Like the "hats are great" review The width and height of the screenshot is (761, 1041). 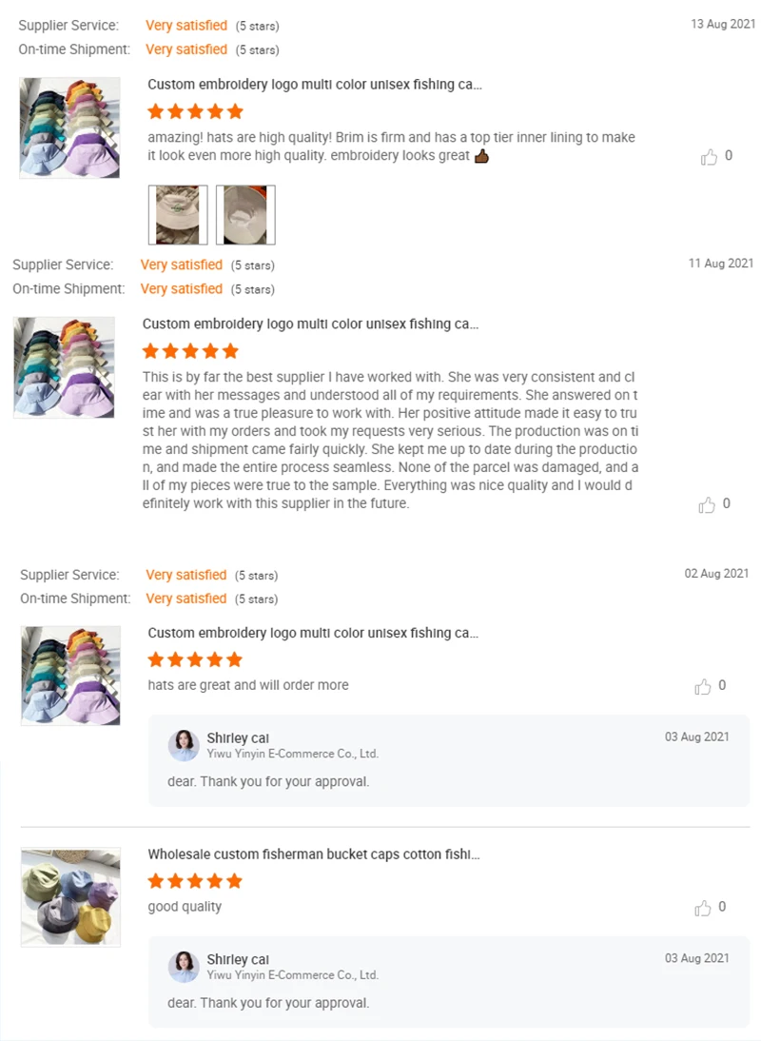click(x=703, y=686)
